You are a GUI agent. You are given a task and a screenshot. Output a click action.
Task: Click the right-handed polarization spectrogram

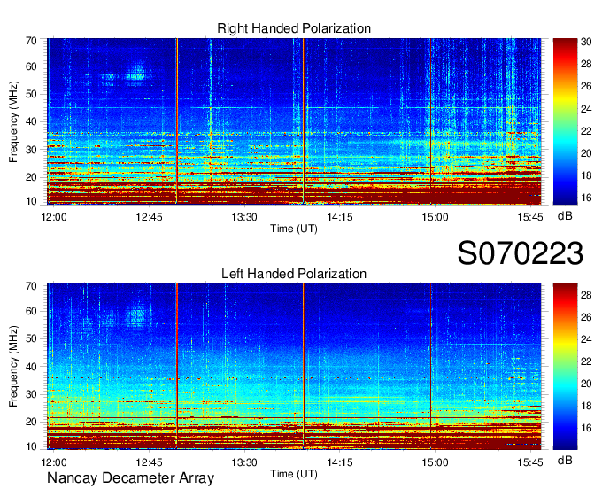tap(294, 121)
